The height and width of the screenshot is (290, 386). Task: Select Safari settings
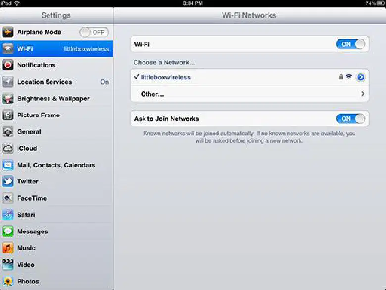[56, 215]
